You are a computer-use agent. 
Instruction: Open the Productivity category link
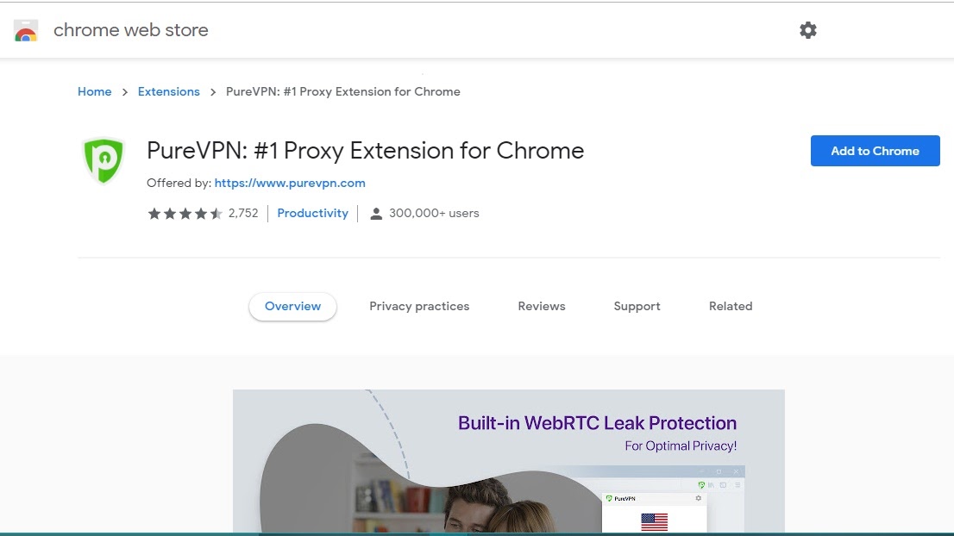(x=313, y=214)
